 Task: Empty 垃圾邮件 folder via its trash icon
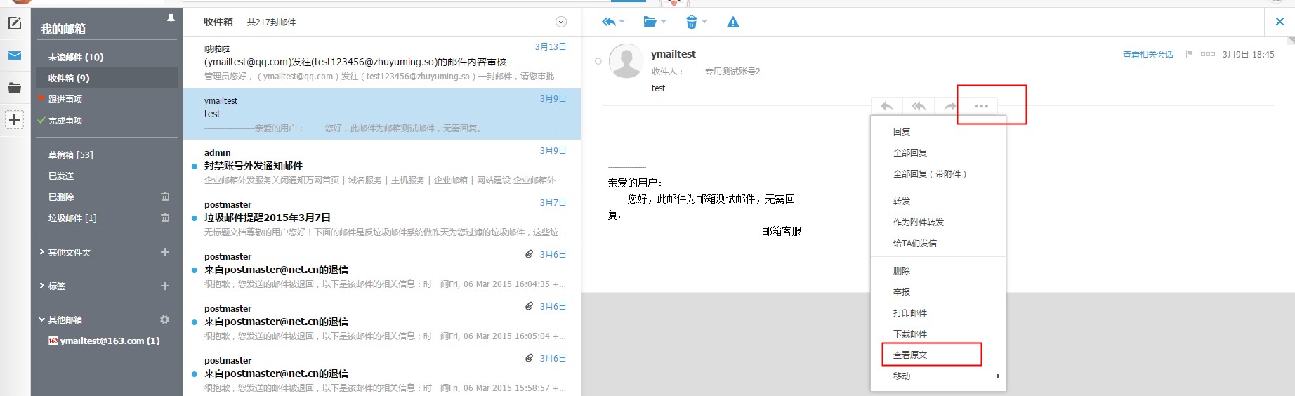[165, 218]
